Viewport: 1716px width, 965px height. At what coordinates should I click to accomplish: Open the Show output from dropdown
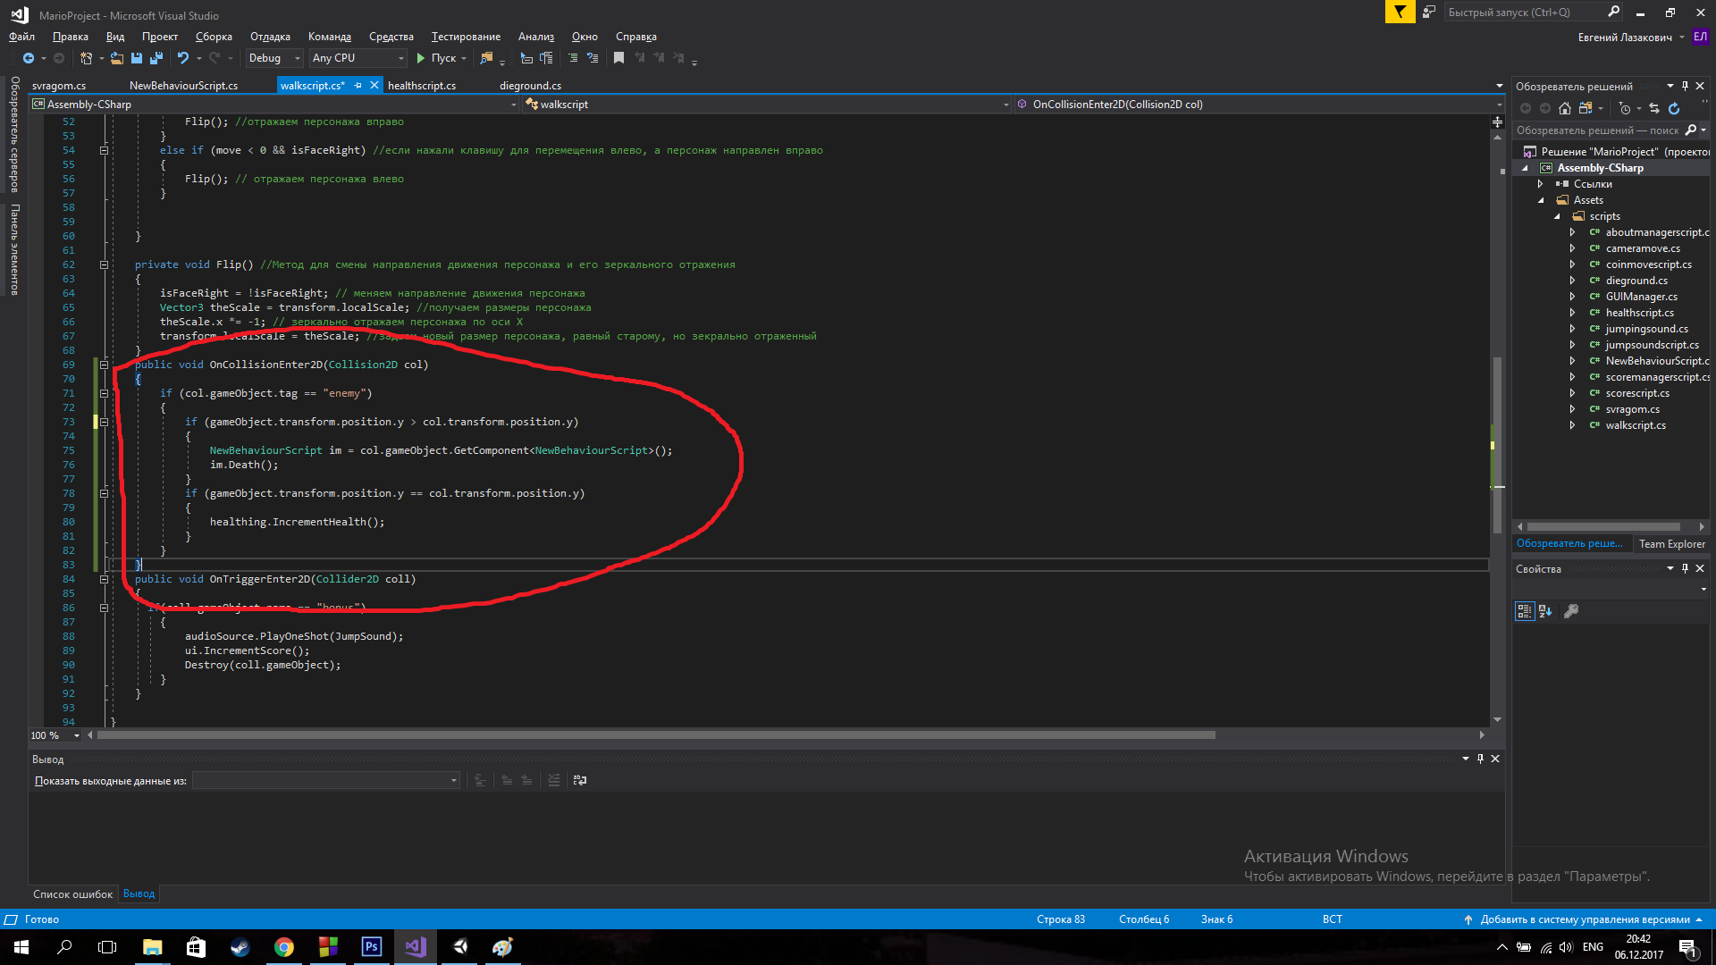pos(326,780)
